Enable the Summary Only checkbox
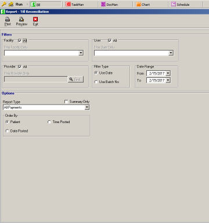 [x=66, y=102]
